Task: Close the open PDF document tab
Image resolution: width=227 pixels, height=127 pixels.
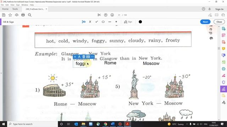Action: pos(46,9)
